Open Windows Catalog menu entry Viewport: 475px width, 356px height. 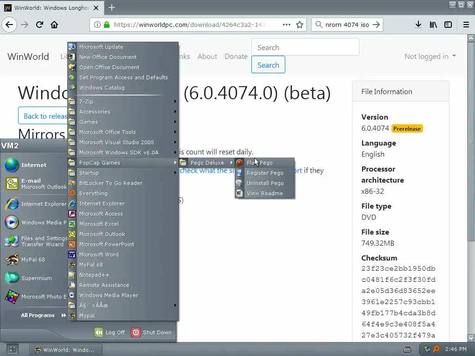[122, 88]
